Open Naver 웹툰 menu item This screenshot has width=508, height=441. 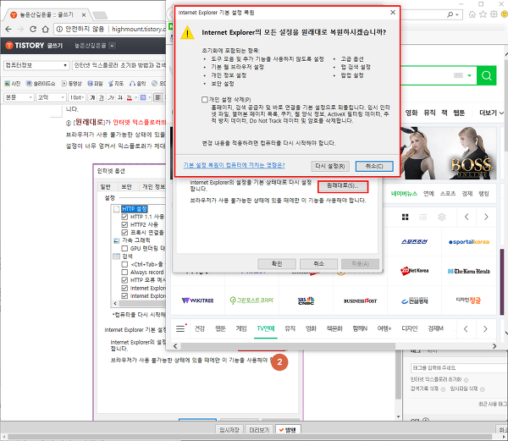(459, 113)
